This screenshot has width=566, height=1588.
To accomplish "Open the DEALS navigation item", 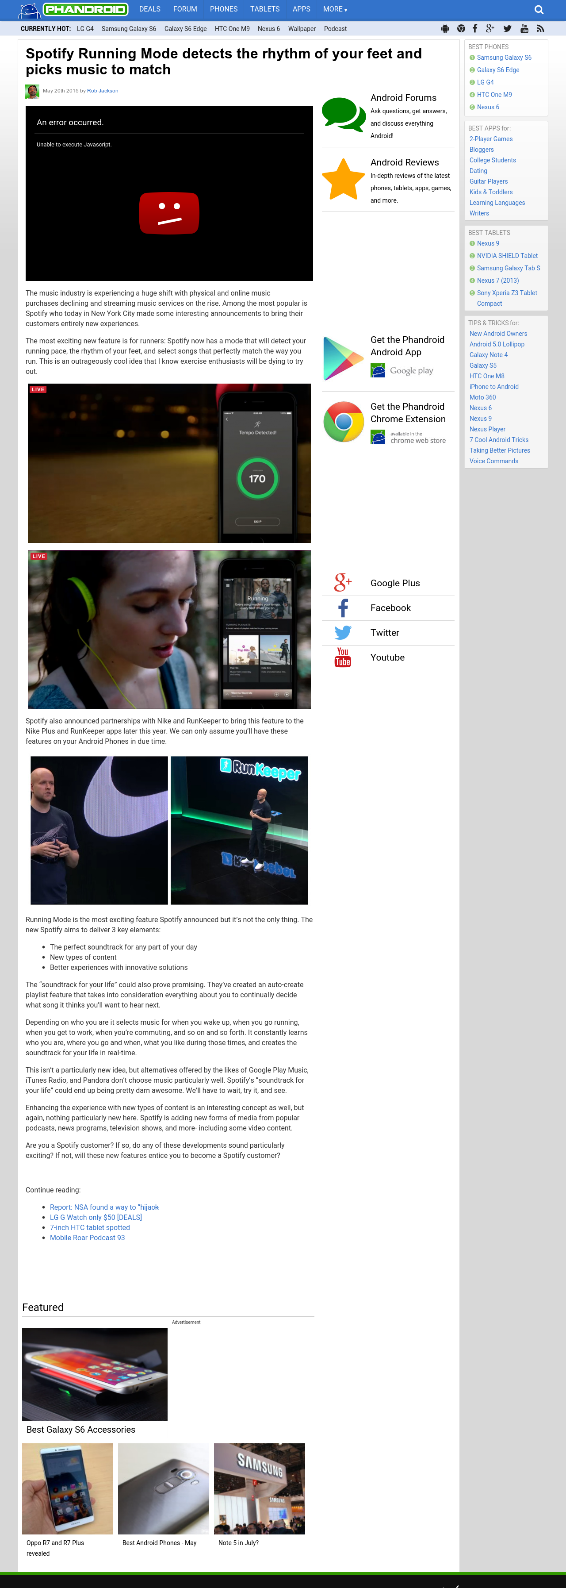I will tap(149, 9).
